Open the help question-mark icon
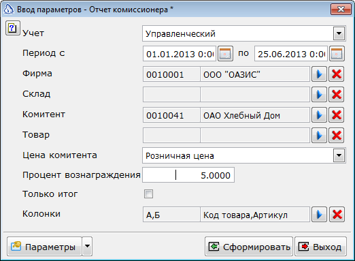This screenshot has height=261, width=355. [13, 28]
